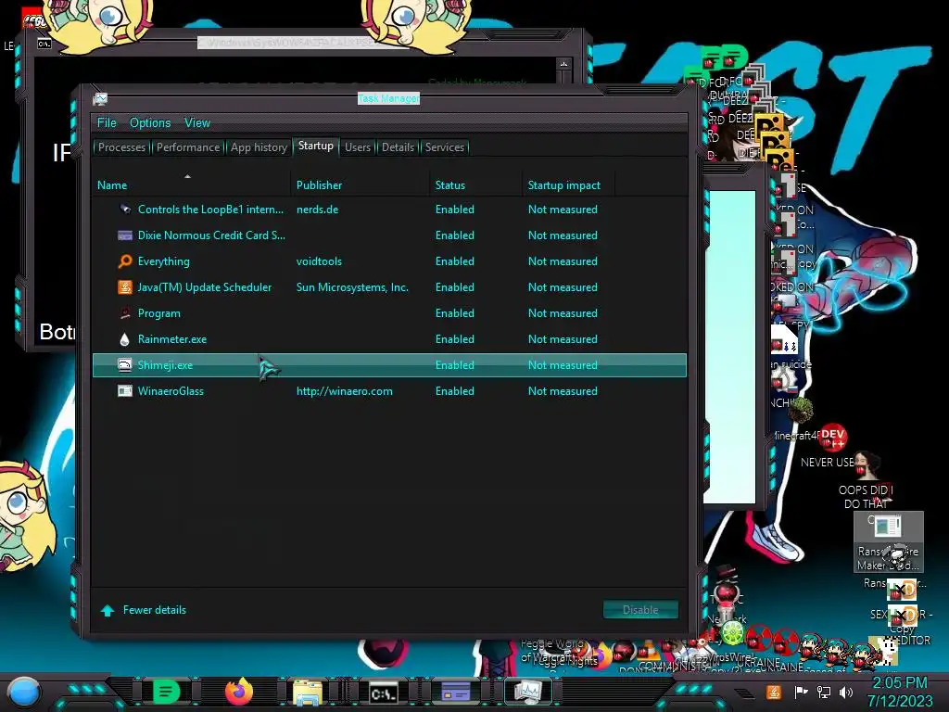Show hidden tray icons arrow
Image resolution: width=949 pixels, height=712 pixels.
point(745,693)
